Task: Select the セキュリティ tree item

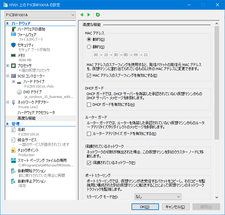Action: 26,45
